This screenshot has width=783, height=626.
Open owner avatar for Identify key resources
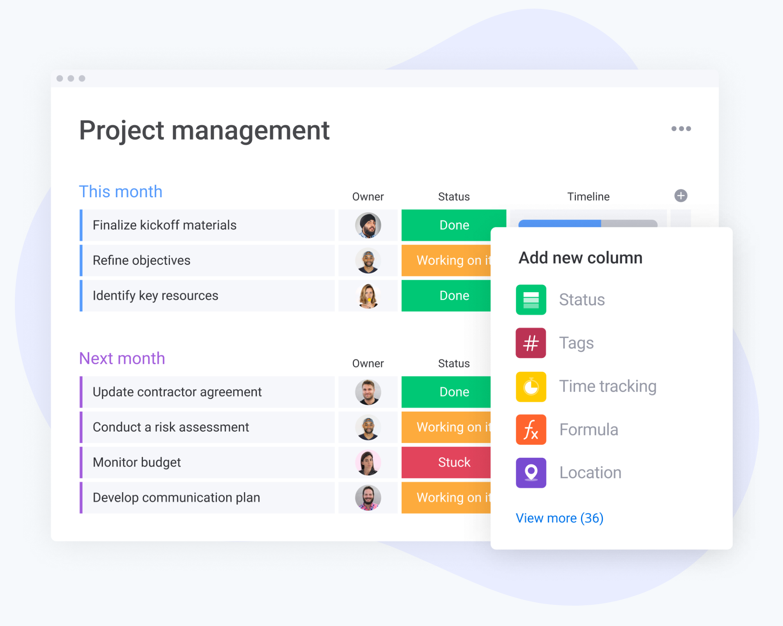tap(368, 296)
